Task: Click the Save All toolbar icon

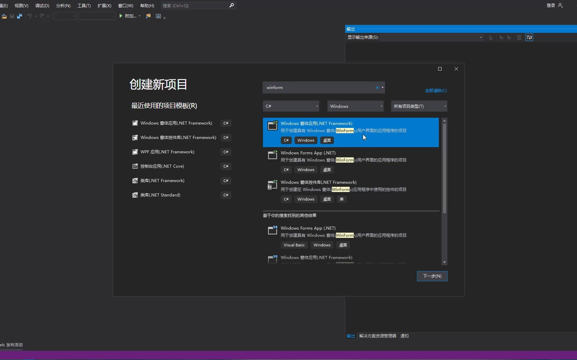Action: [x=19, y=16]
